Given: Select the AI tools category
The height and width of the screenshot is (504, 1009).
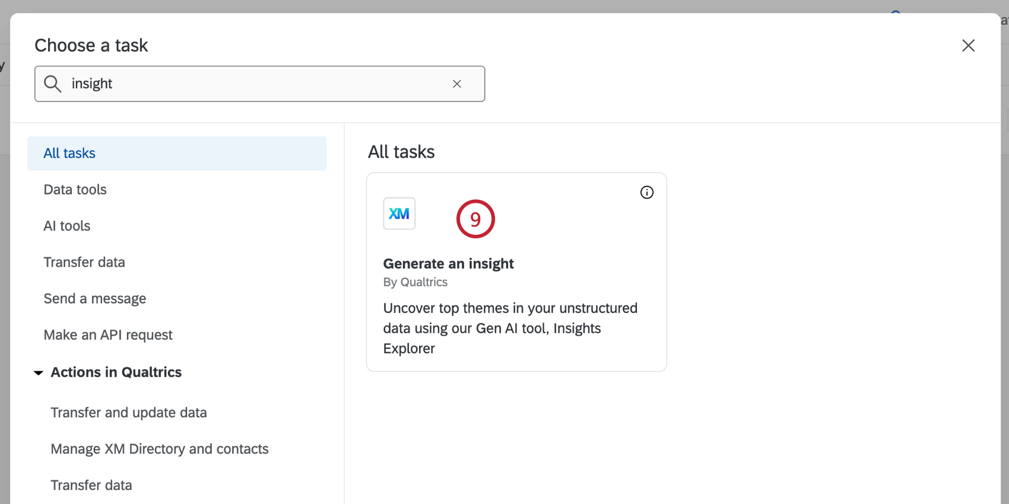Looking at the screenshot, I should click(67, 226).
